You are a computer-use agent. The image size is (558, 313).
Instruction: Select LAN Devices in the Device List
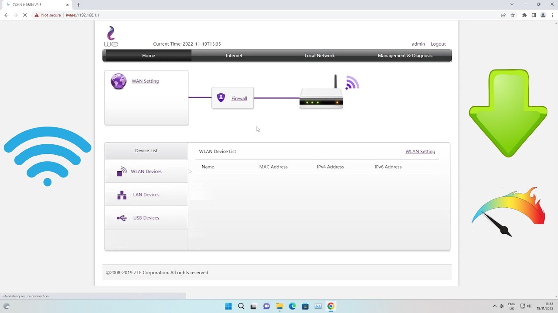[146, 195]
